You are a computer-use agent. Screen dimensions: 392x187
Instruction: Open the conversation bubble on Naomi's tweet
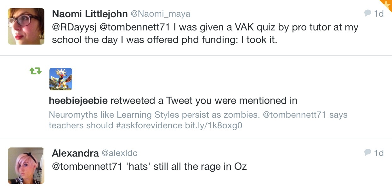368,13
